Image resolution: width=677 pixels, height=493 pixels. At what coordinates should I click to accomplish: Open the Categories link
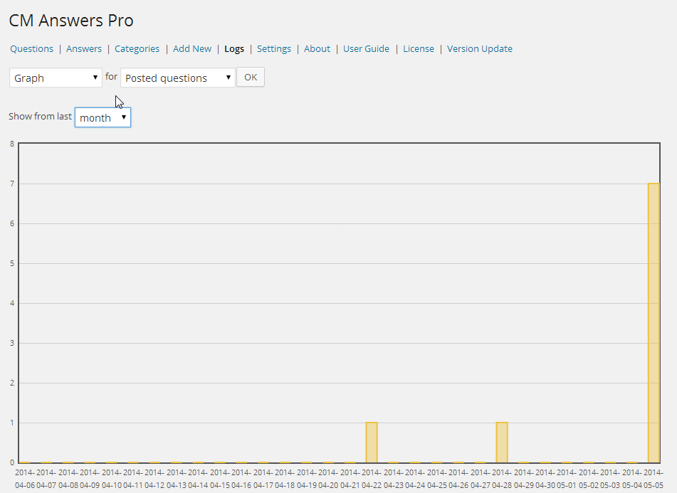pos(137,49)
